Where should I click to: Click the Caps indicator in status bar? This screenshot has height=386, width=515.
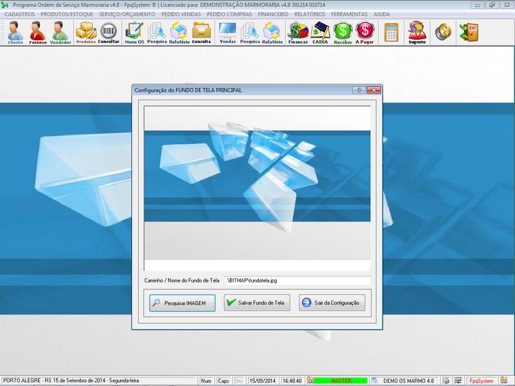pos(223,381)
